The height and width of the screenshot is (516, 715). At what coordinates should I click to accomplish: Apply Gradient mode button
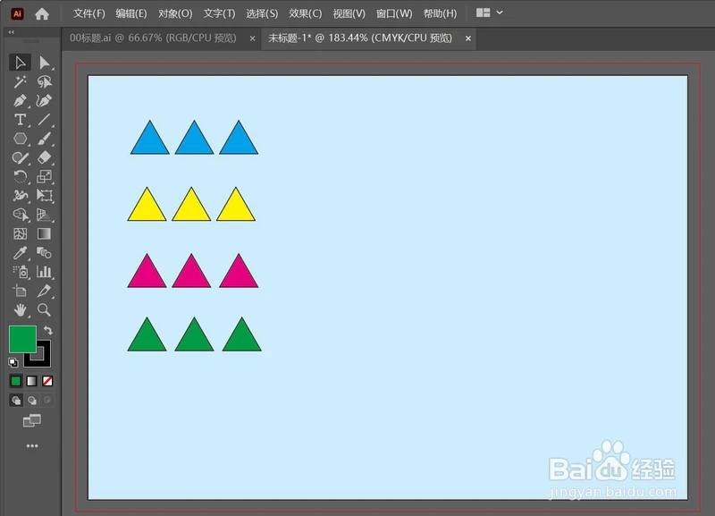31,381
